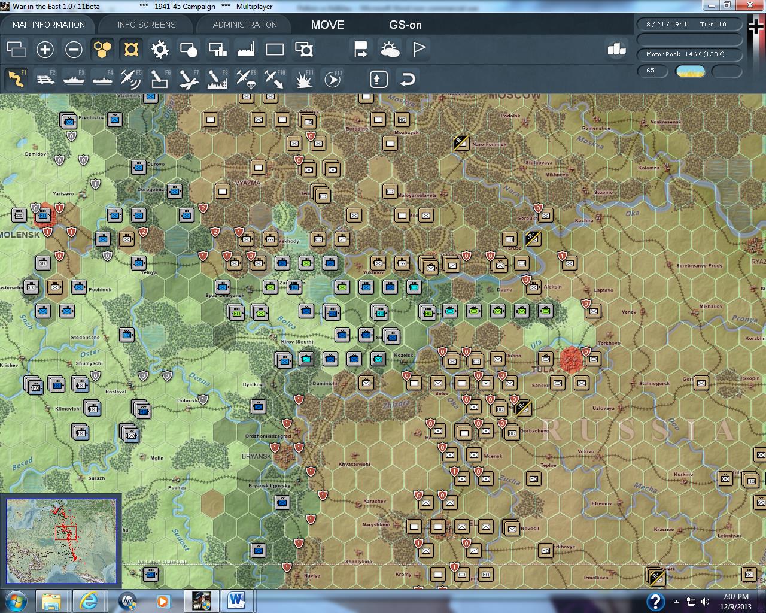Viewport: 766px width, 613px height.
Task: Click the help question mark tray icon
Action: coord(655,601)
